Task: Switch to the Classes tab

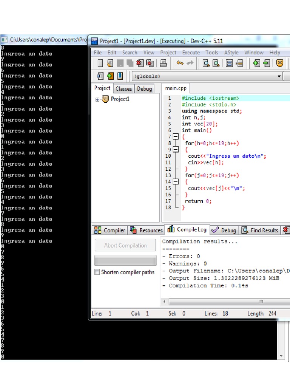Action: [123, 89]
